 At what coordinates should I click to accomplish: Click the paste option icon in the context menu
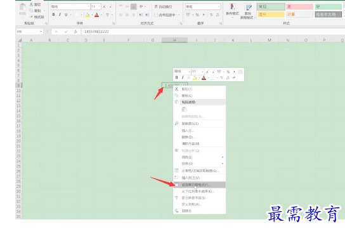[184, 109]
